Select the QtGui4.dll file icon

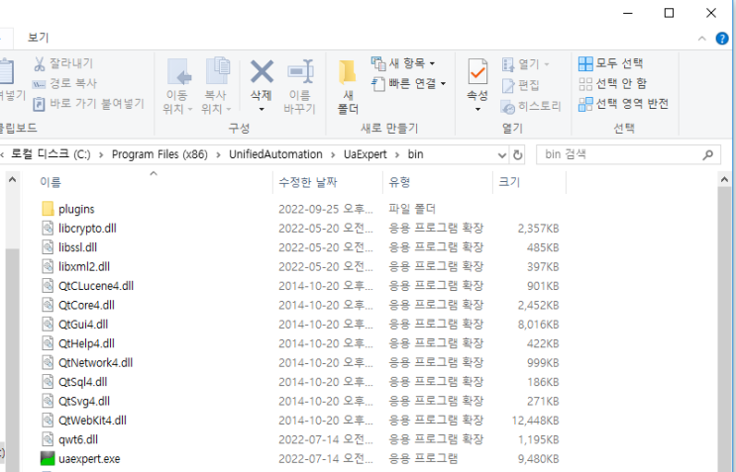[48, 325]
